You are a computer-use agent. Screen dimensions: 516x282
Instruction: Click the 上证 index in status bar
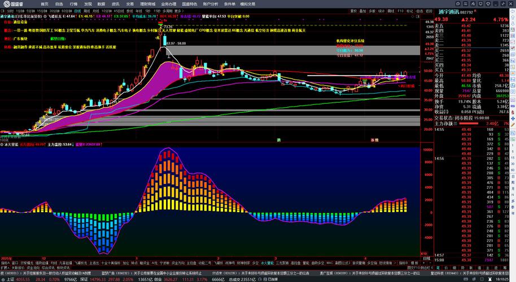pyautogui.click(x=10, y=279)
